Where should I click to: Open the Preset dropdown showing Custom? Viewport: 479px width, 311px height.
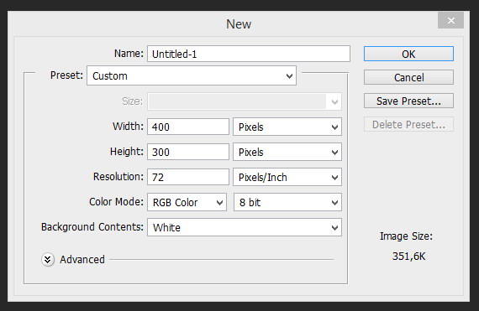(x=192, y=75)
